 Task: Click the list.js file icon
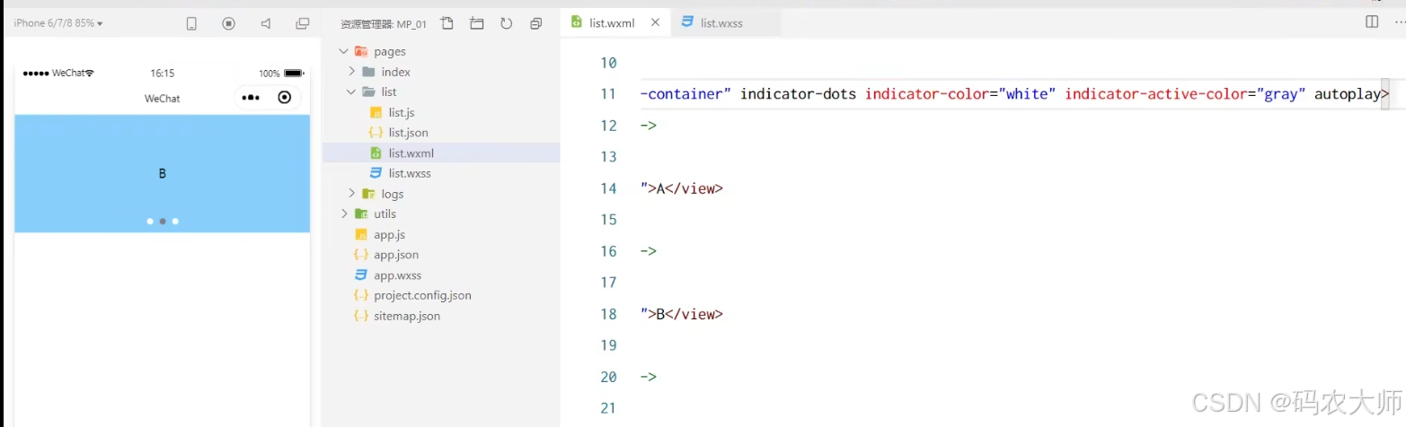(376, 112)
